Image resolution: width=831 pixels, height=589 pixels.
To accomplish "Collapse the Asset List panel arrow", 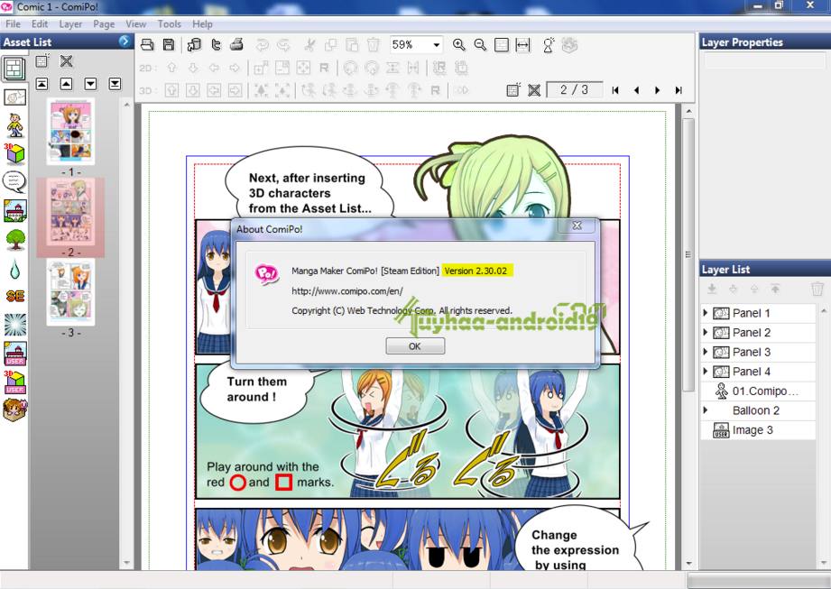I will tap(125, 41).
